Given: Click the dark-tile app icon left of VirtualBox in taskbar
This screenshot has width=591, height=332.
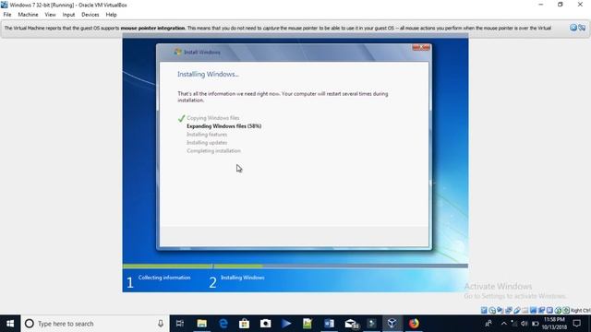Looking at the screenshot, I should [371, 324].
